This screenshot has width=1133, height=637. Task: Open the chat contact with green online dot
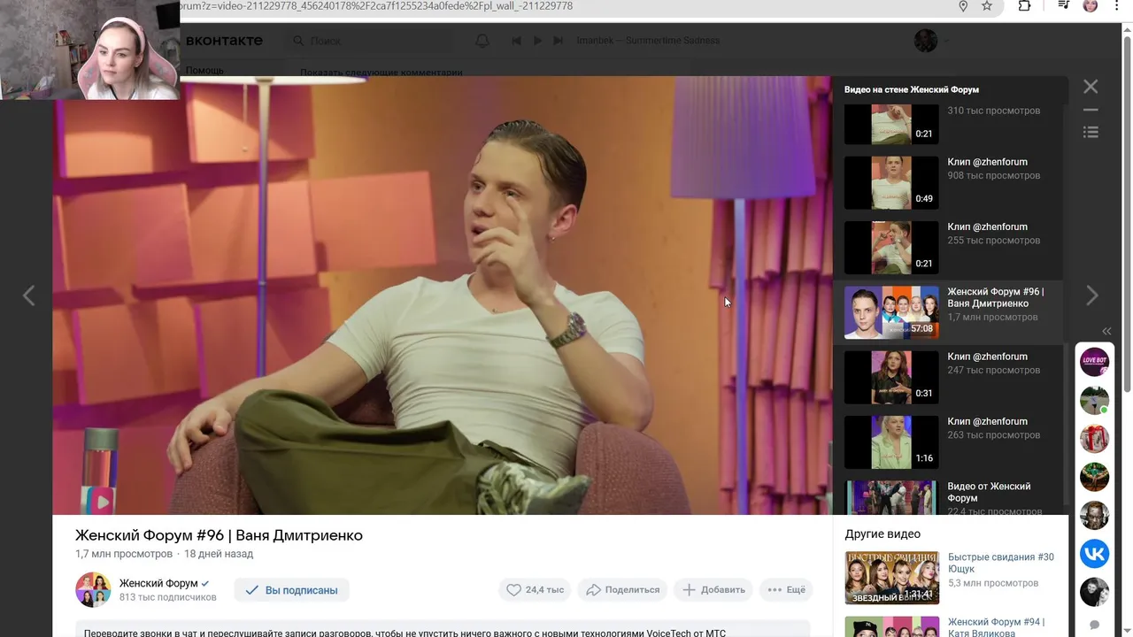(x=1095, y=400)
